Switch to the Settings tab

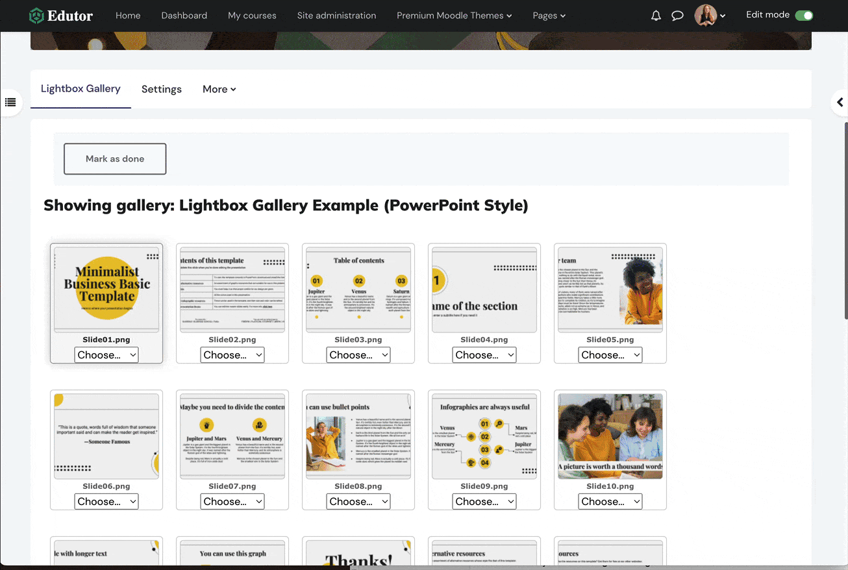click(161, 89)
